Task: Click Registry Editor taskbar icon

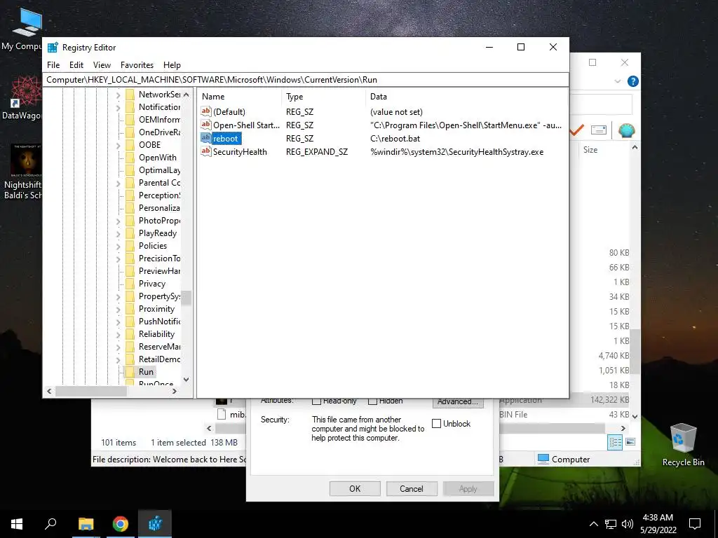Action: pyautogui.click(x=155, y=524)
